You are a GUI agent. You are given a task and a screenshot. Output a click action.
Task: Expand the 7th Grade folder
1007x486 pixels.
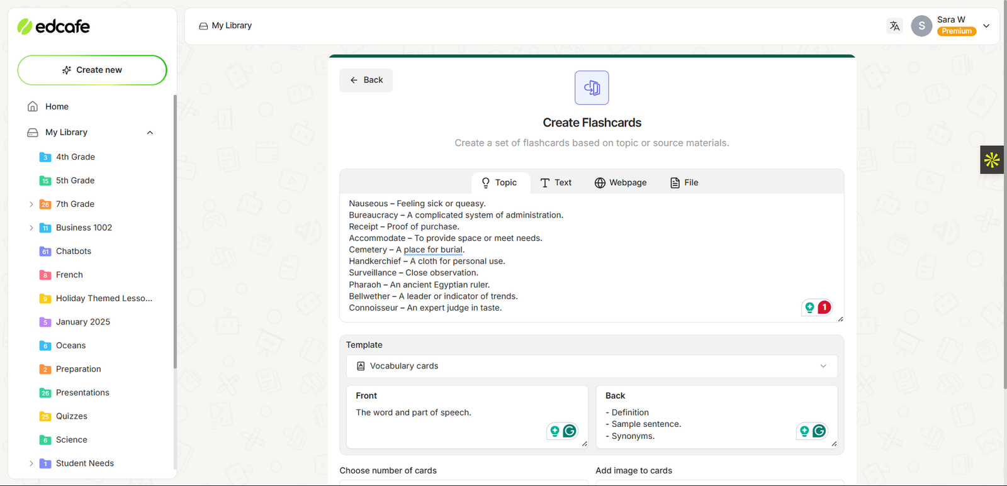[31, 204]
